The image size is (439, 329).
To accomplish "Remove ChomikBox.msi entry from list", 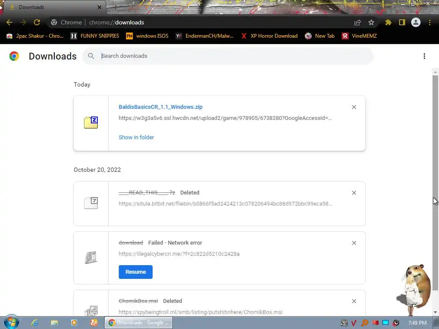I will pos(354,301).
